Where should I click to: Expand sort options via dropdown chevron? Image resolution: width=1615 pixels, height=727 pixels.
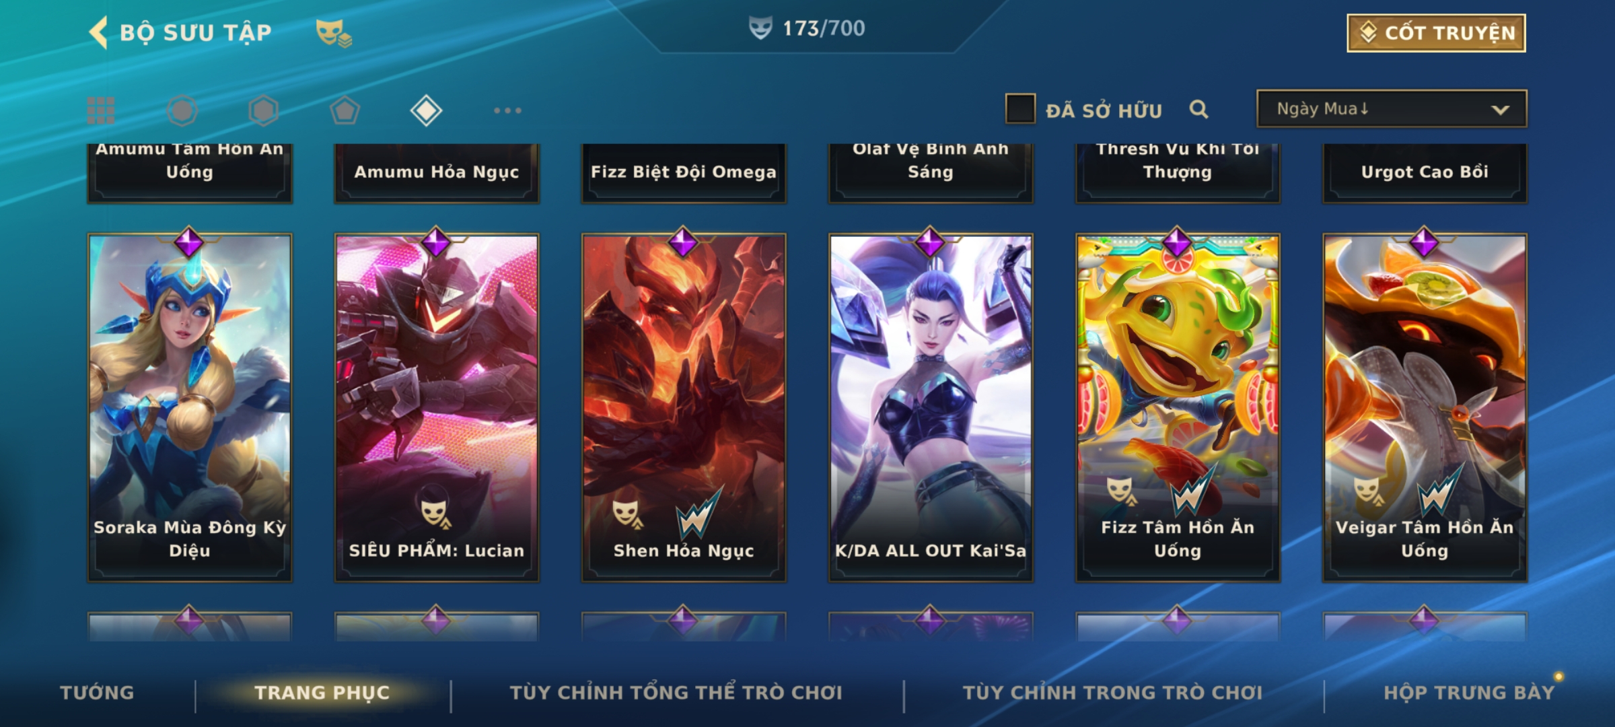click(x=1500, y=110)
